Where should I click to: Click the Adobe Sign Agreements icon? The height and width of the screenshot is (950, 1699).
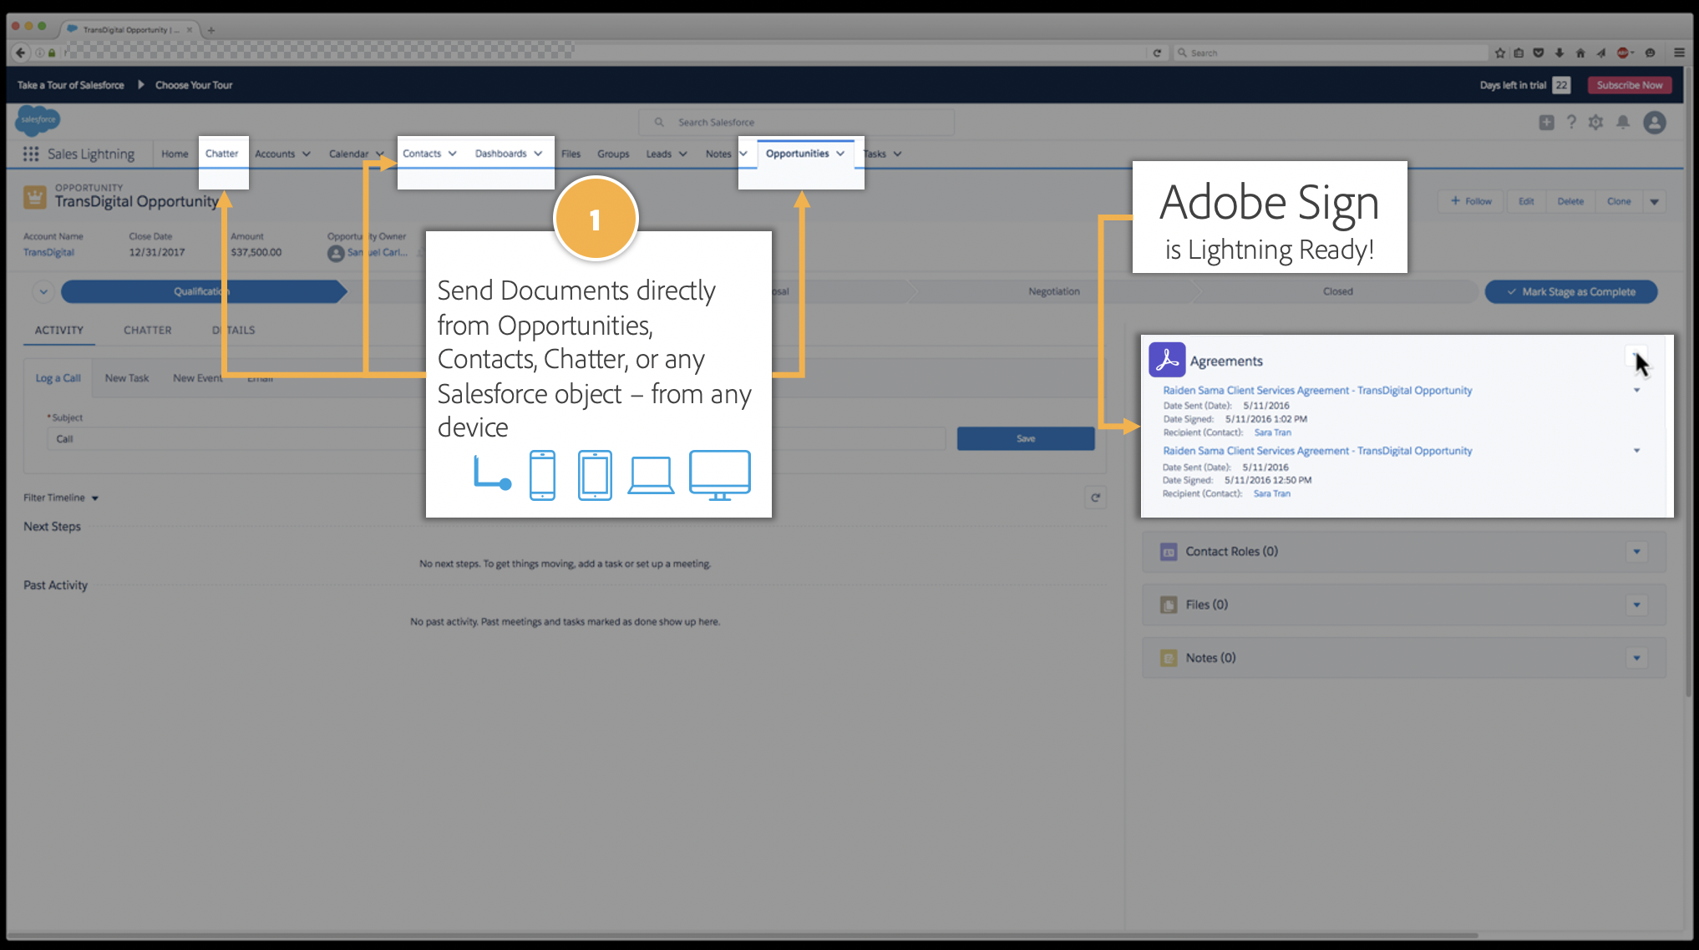point(1166,360)
